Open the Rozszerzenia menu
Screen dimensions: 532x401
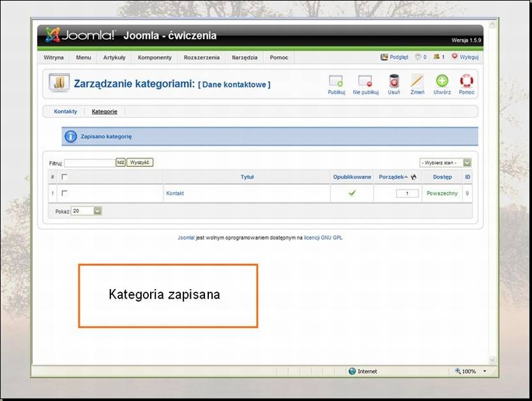coord(202,58)
